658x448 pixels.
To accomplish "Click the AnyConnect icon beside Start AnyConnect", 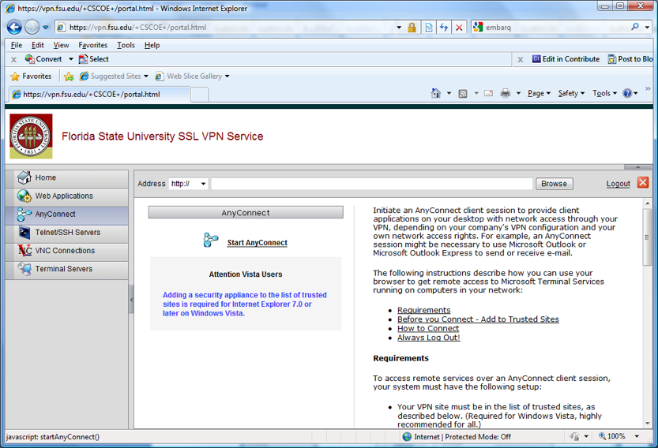I will coord(211,240).
